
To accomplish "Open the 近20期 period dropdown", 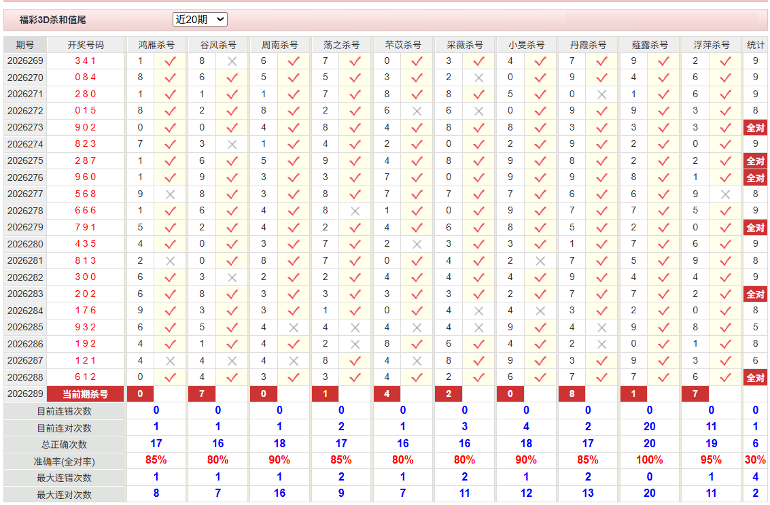I will point(200,20).
